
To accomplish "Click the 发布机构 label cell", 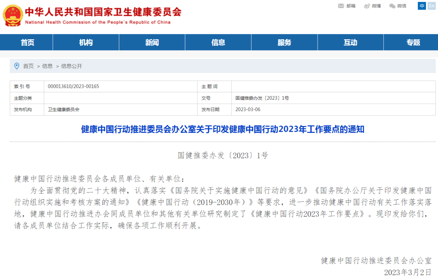I will [27, 110].
